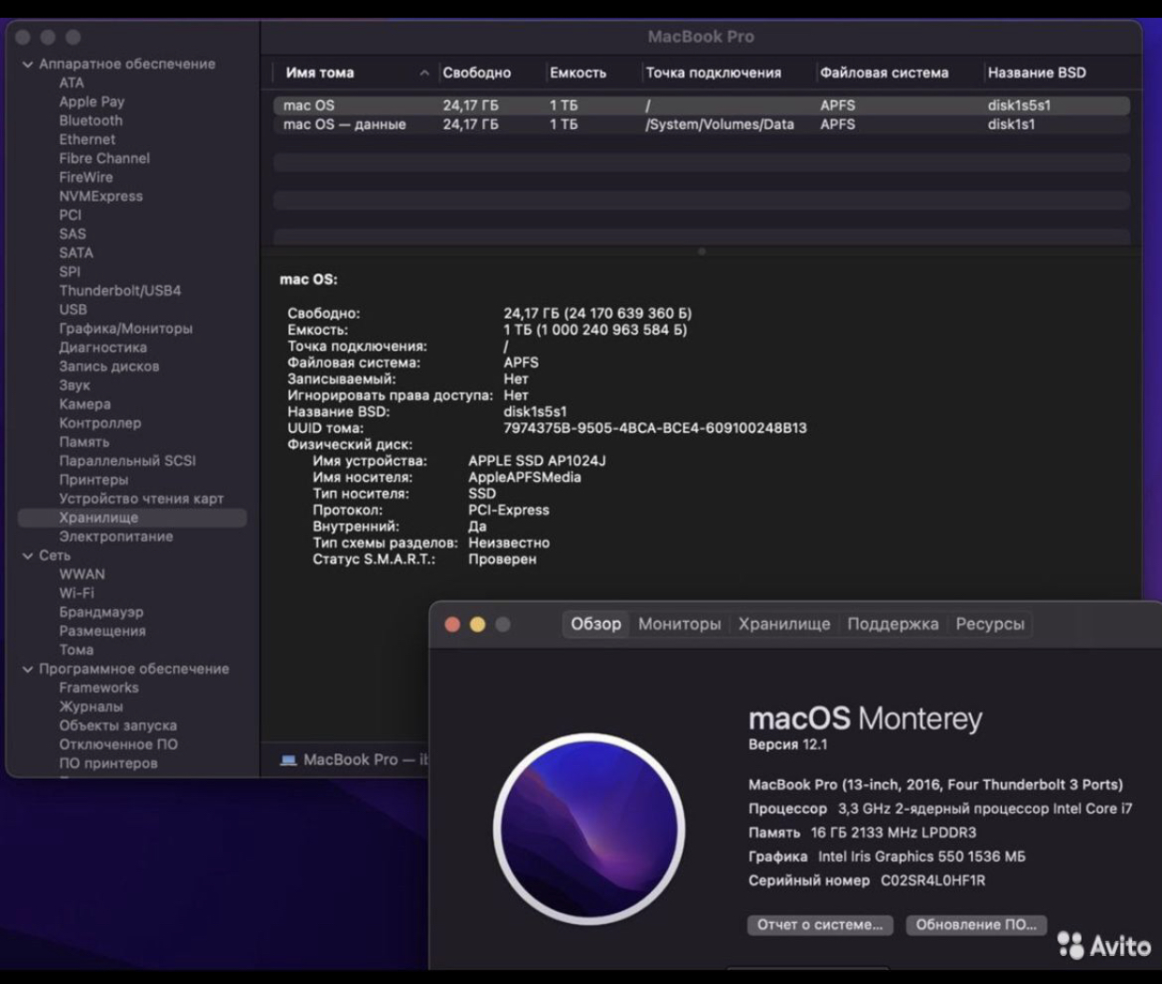Open Bluetooth in the sidebar
The width and height of the screenshot is (1162, 984).
tap(91, 121)
